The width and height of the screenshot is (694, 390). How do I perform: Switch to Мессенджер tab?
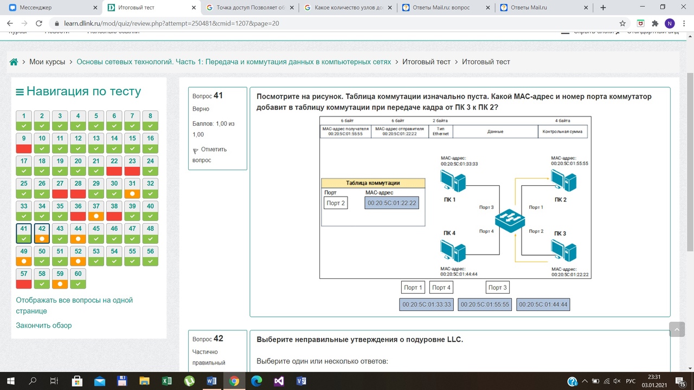click(54, 8)
